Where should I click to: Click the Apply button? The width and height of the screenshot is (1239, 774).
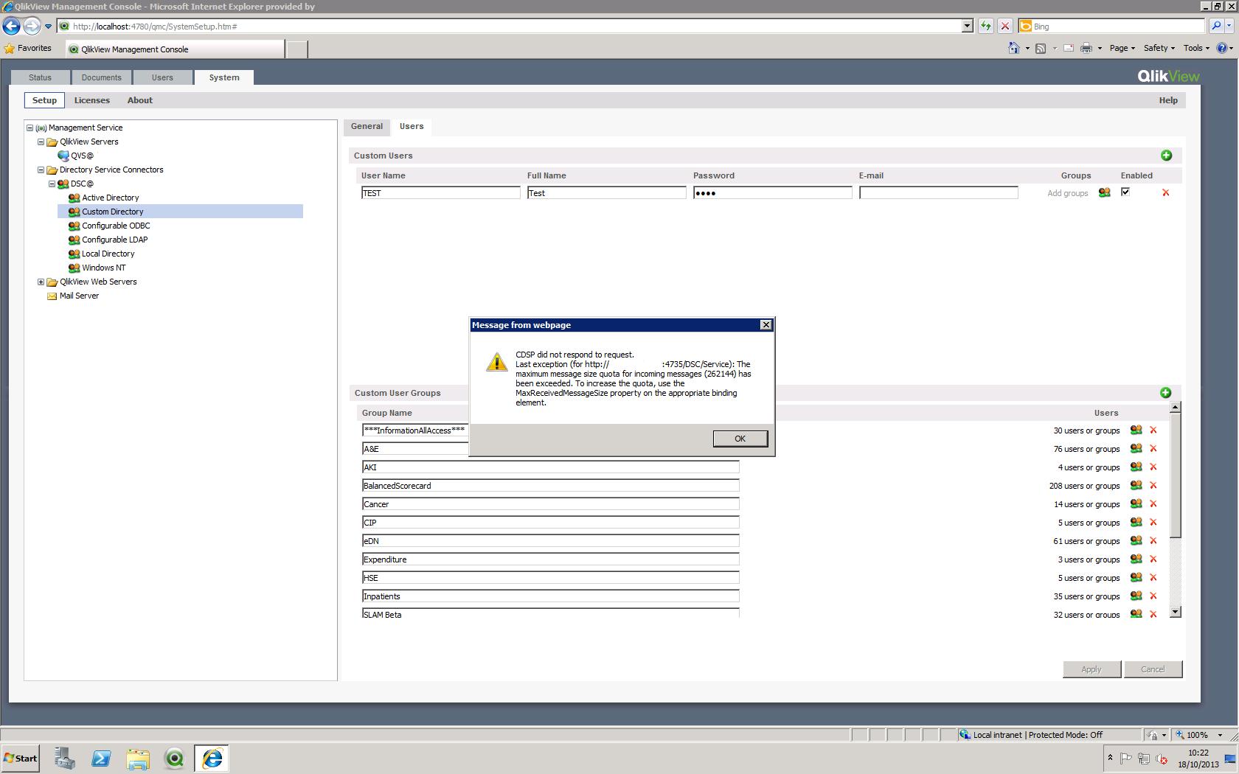click(1091, 669)
